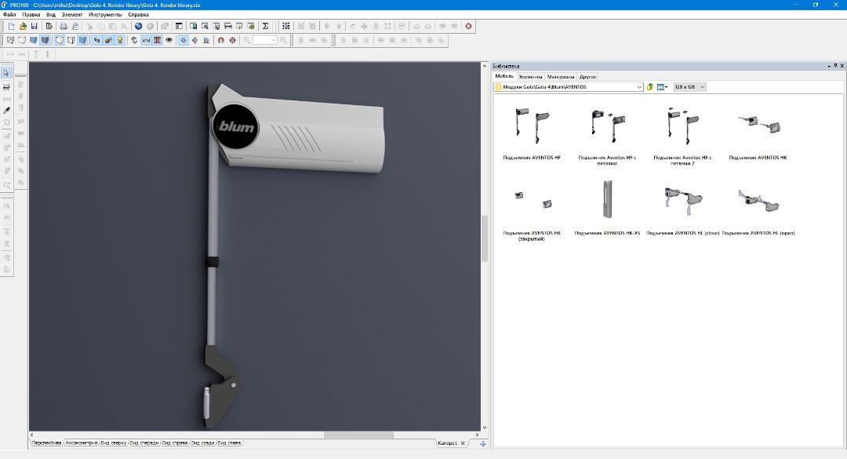The image size is (847, 459).
Task: Open the Инструменты menu
Action: point(105,15)
